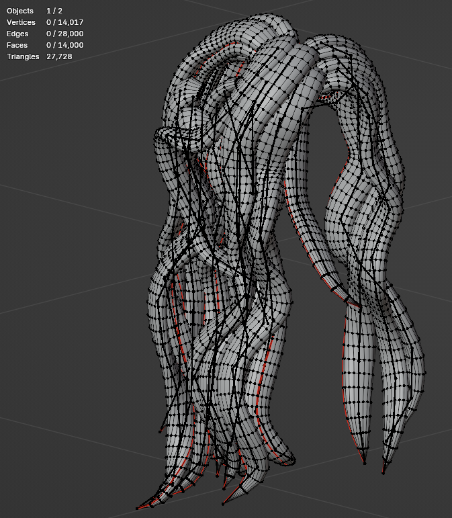Viewport: 452px width, 518px height.
Task: Click the "Triangles" label in the stats overlay
Action: tap(23, 56)
